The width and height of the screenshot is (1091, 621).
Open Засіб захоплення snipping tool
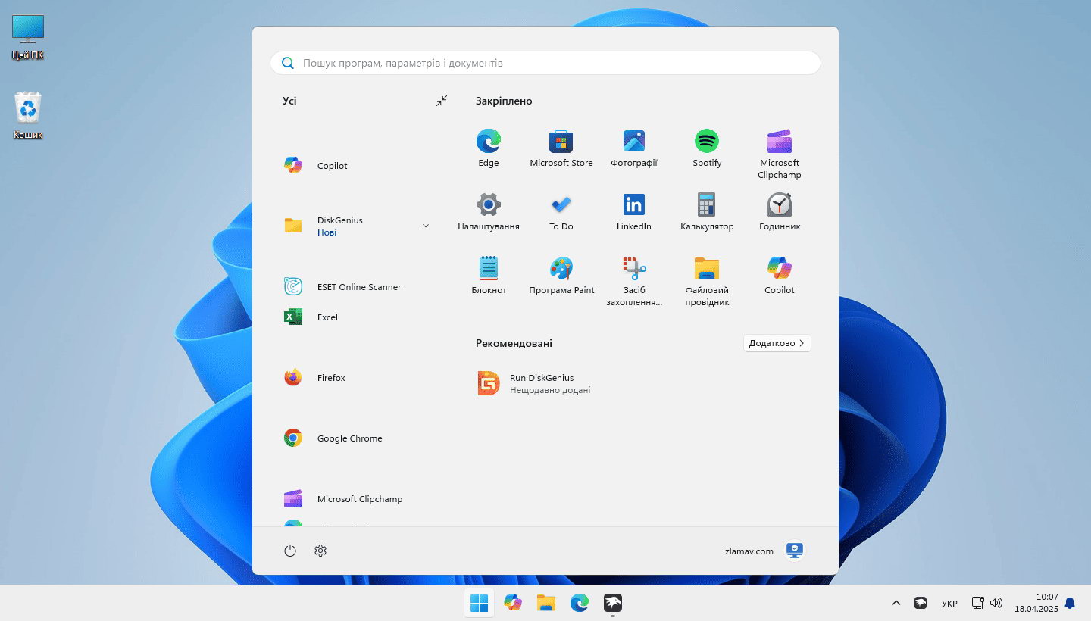[x=634, y=281]
